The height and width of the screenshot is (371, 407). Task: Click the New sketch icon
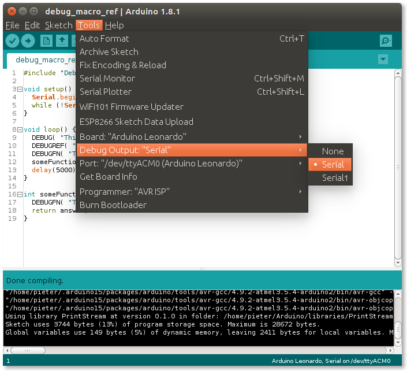[x=46, y=41]
